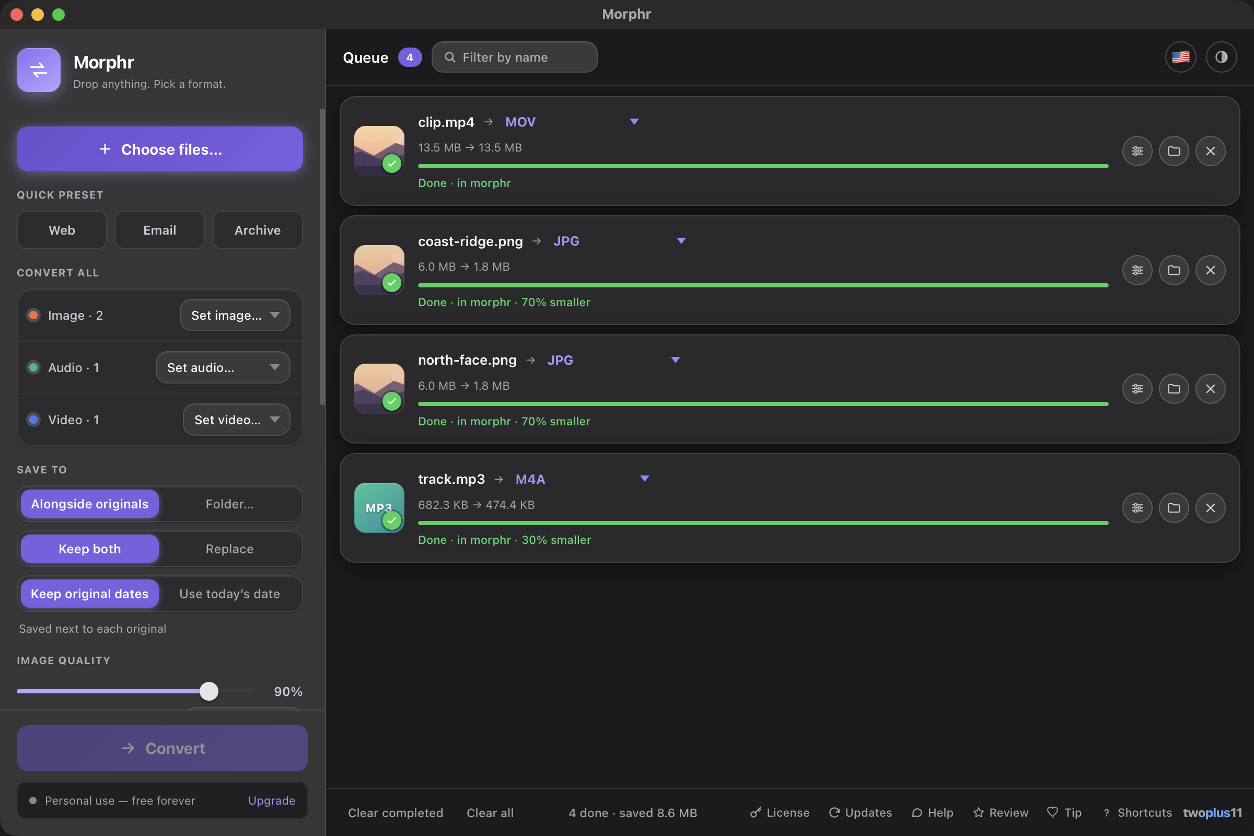Click the track.mp3 MP3 thumbnail
The width and height of the screenshot is (1254, 836).
tap(379, 507)
